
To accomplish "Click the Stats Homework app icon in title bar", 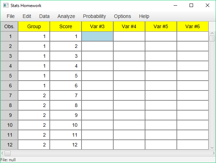I will (6, 6).
